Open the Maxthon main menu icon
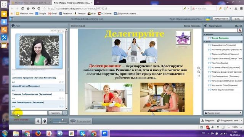244x137 pixels. tap(241, 8)
